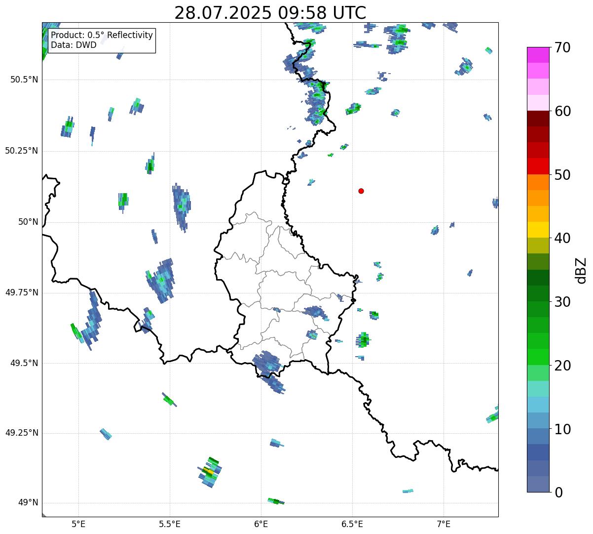Image resolution: width=593 pixels, height=534 pixels.
Task: Click the latitude label 50.5°N
Action: click(x=24, y=80)
